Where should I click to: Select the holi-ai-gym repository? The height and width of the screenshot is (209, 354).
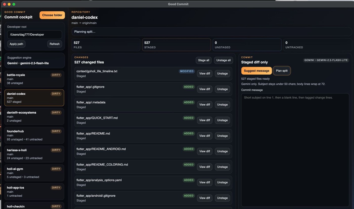pos(34,173)
